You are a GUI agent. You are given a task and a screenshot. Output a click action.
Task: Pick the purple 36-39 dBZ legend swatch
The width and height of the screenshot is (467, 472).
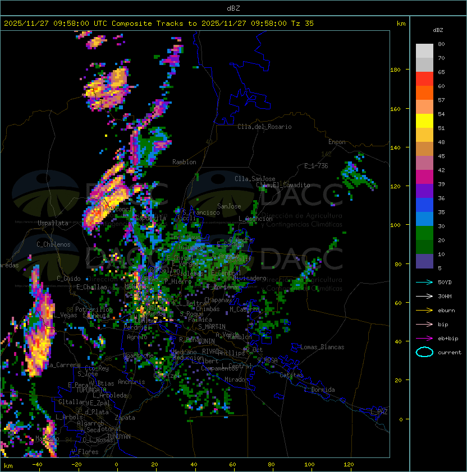pos(424,191)
